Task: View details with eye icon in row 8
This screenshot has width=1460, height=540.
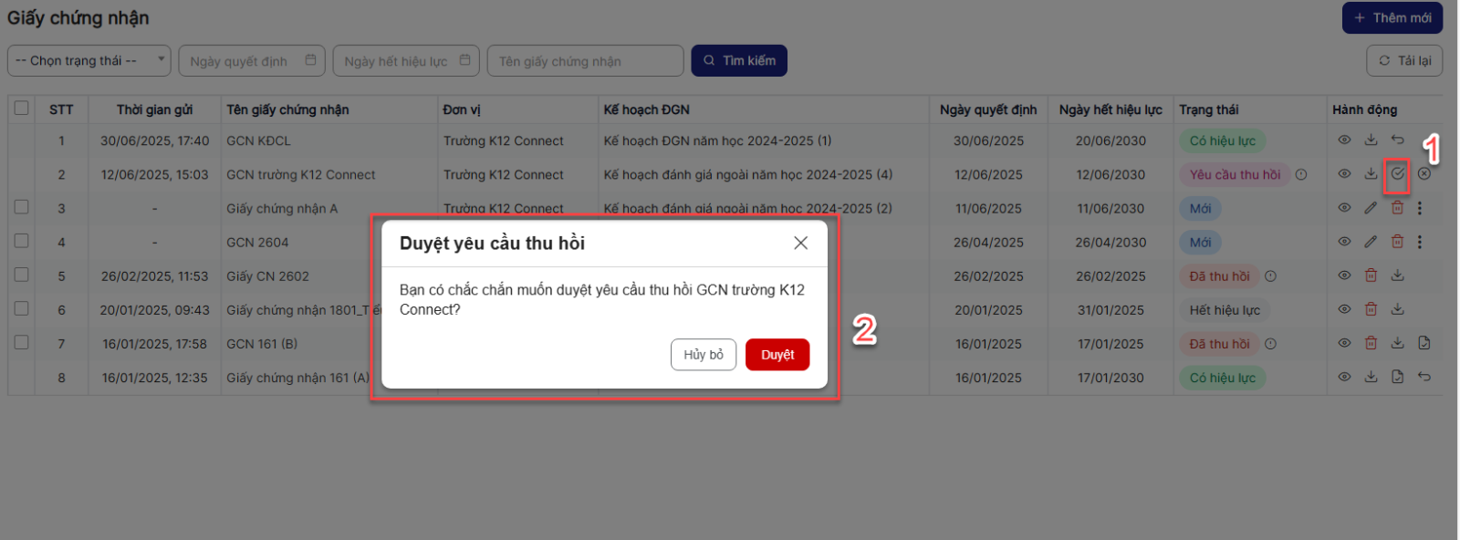Action: click(x=1344, y=378)
